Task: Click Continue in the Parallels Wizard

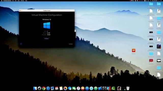Action: (71, 44)
